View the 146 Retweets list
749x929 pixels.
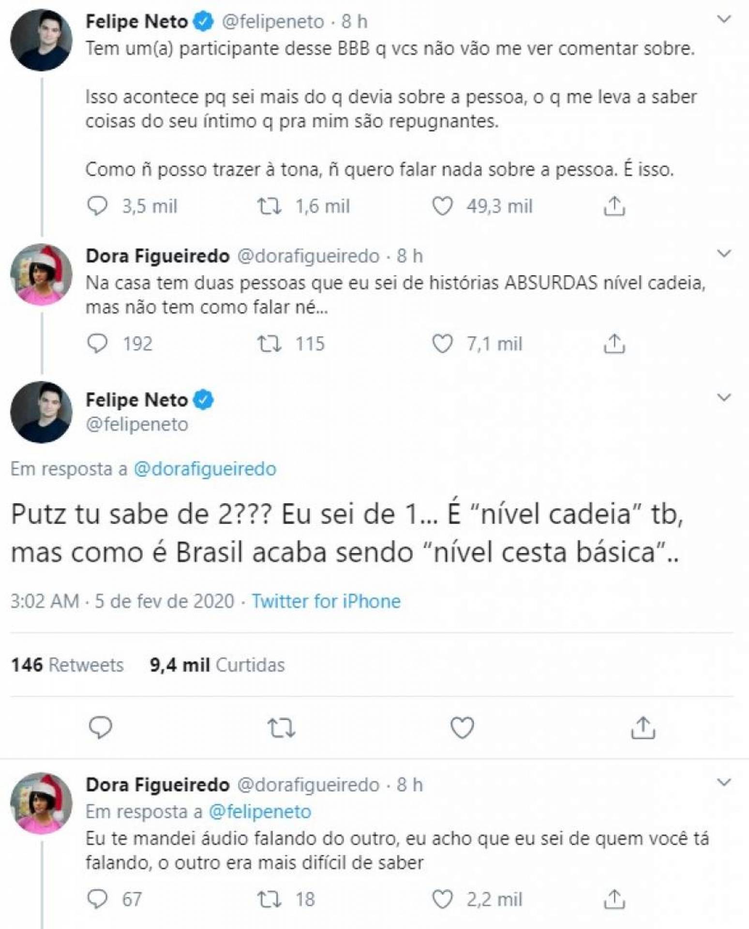(x=67, y=665)
